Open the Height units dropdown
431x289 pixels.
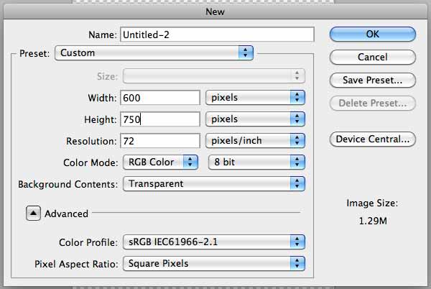tap(255, 119)
